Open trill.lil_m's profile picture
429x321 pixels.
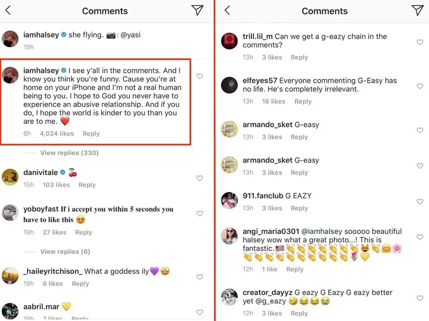click(229, 41)
